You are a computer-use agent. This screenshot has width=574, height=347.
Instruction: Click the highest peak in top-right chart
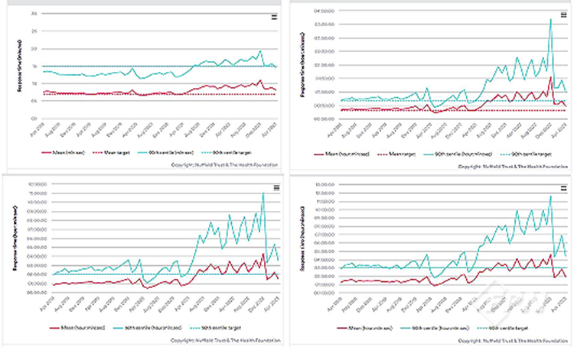(550, 20)
